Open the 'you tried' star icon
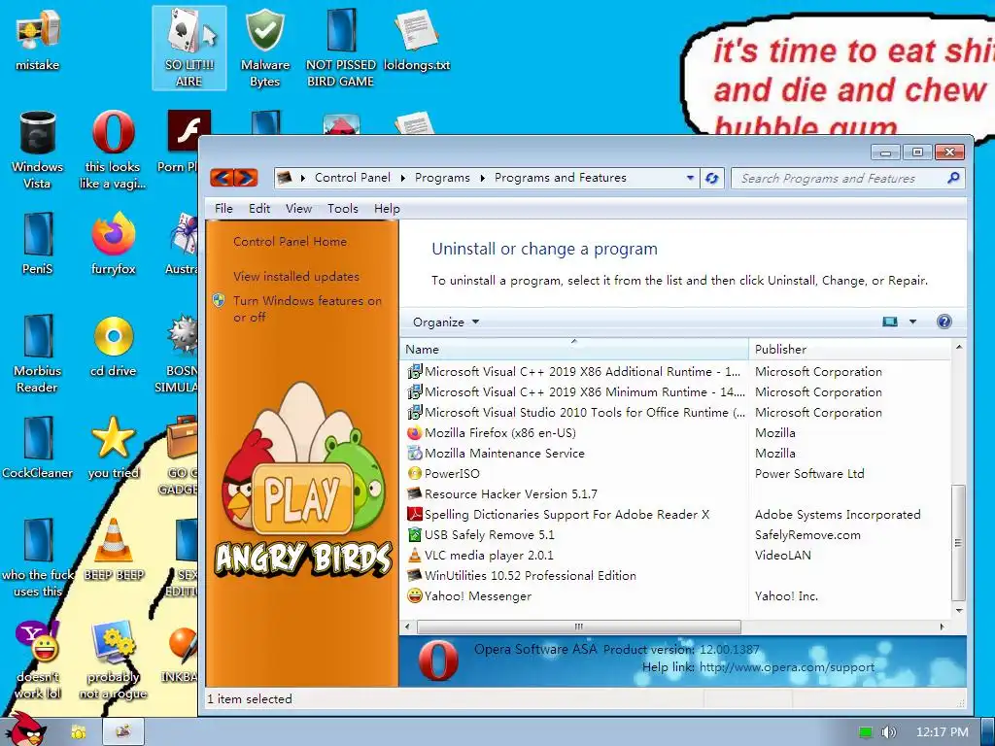Screen dimensions: 995x746 113,448
